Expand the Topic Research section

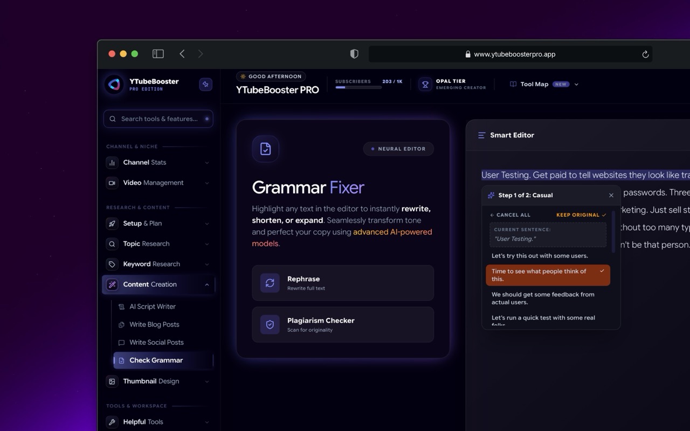pos(207,244)
